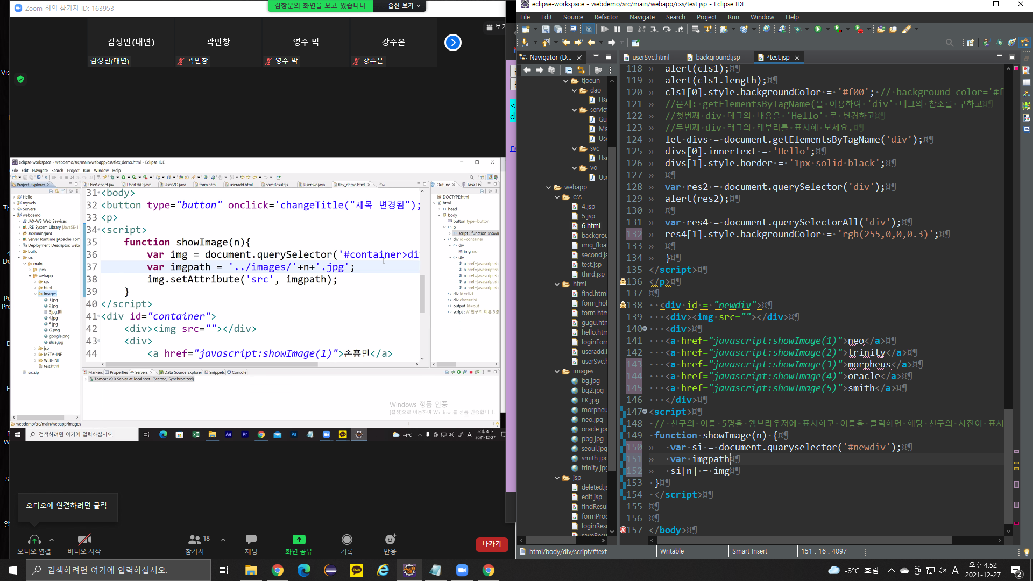Click the red 나가기 leave button
Screen dimensions: 1033x581
click(491, 544)
